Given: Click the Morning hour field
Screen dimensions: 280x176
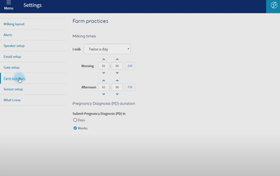Looking at the screenshot, I should tap(104, 66).
